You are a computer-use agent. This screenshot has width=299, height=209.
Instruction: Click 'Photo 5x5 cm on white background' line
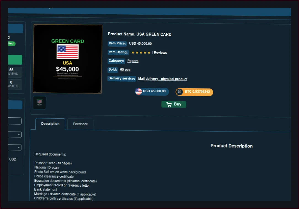tap(60, 172)
